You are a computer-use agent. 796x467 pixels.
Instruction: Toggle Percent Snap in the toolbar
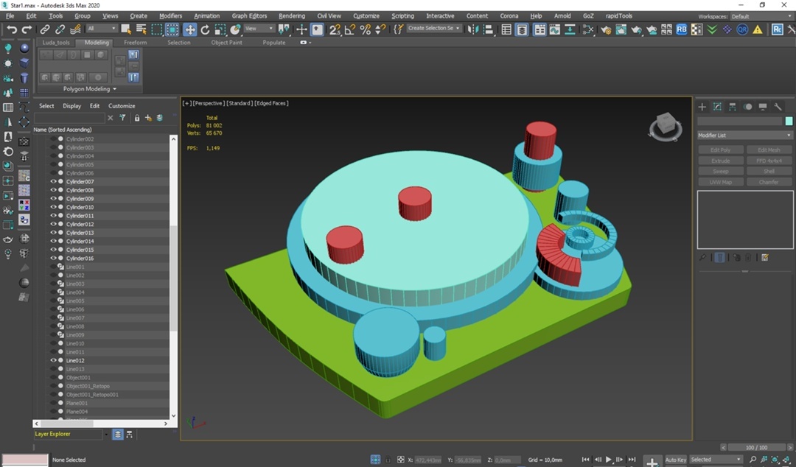[365, 29]
